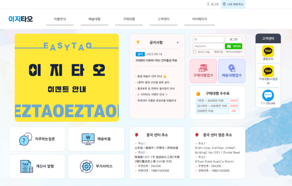The image size is (292, 186).
Task: Open notice 통관부호 및 연락처 필수일치 안내
Action: pyautogui.click(x=155, y=88)
